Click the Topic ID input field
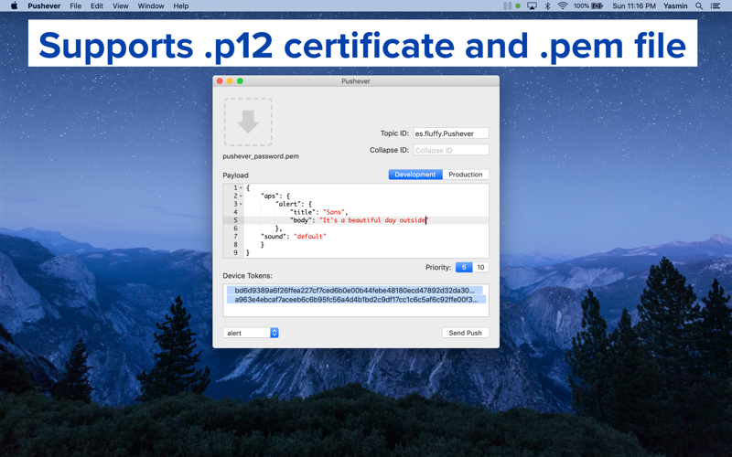Image resolution: width=732 pixels, height=457 pixels. click(451, 133)
